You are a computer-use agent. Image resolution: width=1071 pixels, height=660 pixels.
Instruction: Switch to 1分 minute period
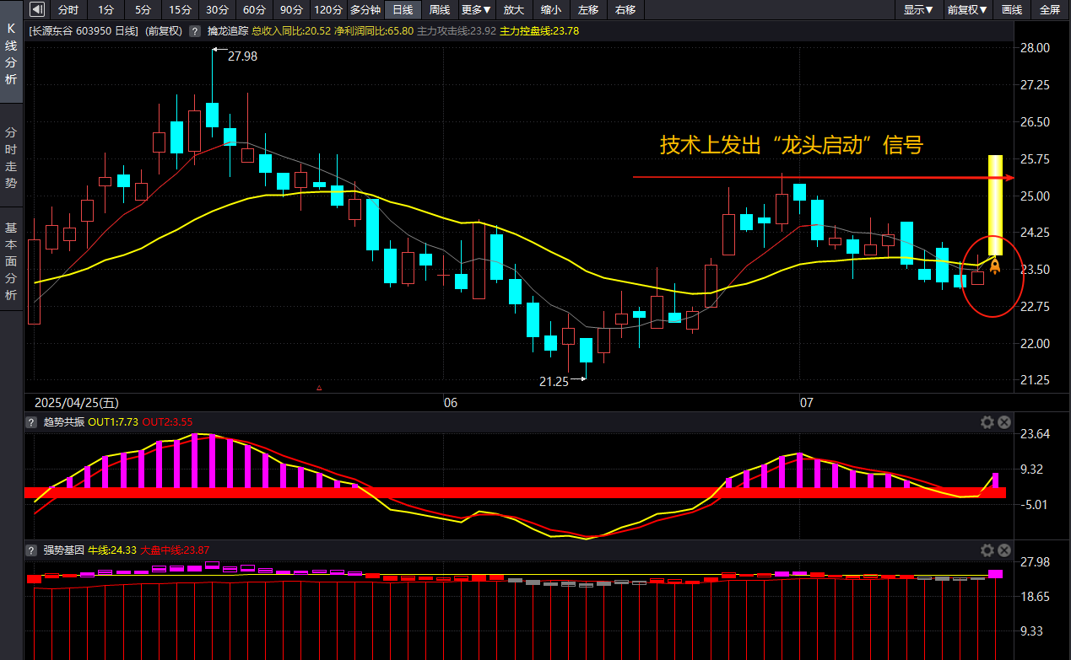point(105,10)
